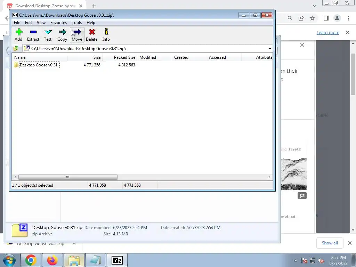
Task: Click the Add toolbar icon in 7-Zip
Action: tap(19, 35)
